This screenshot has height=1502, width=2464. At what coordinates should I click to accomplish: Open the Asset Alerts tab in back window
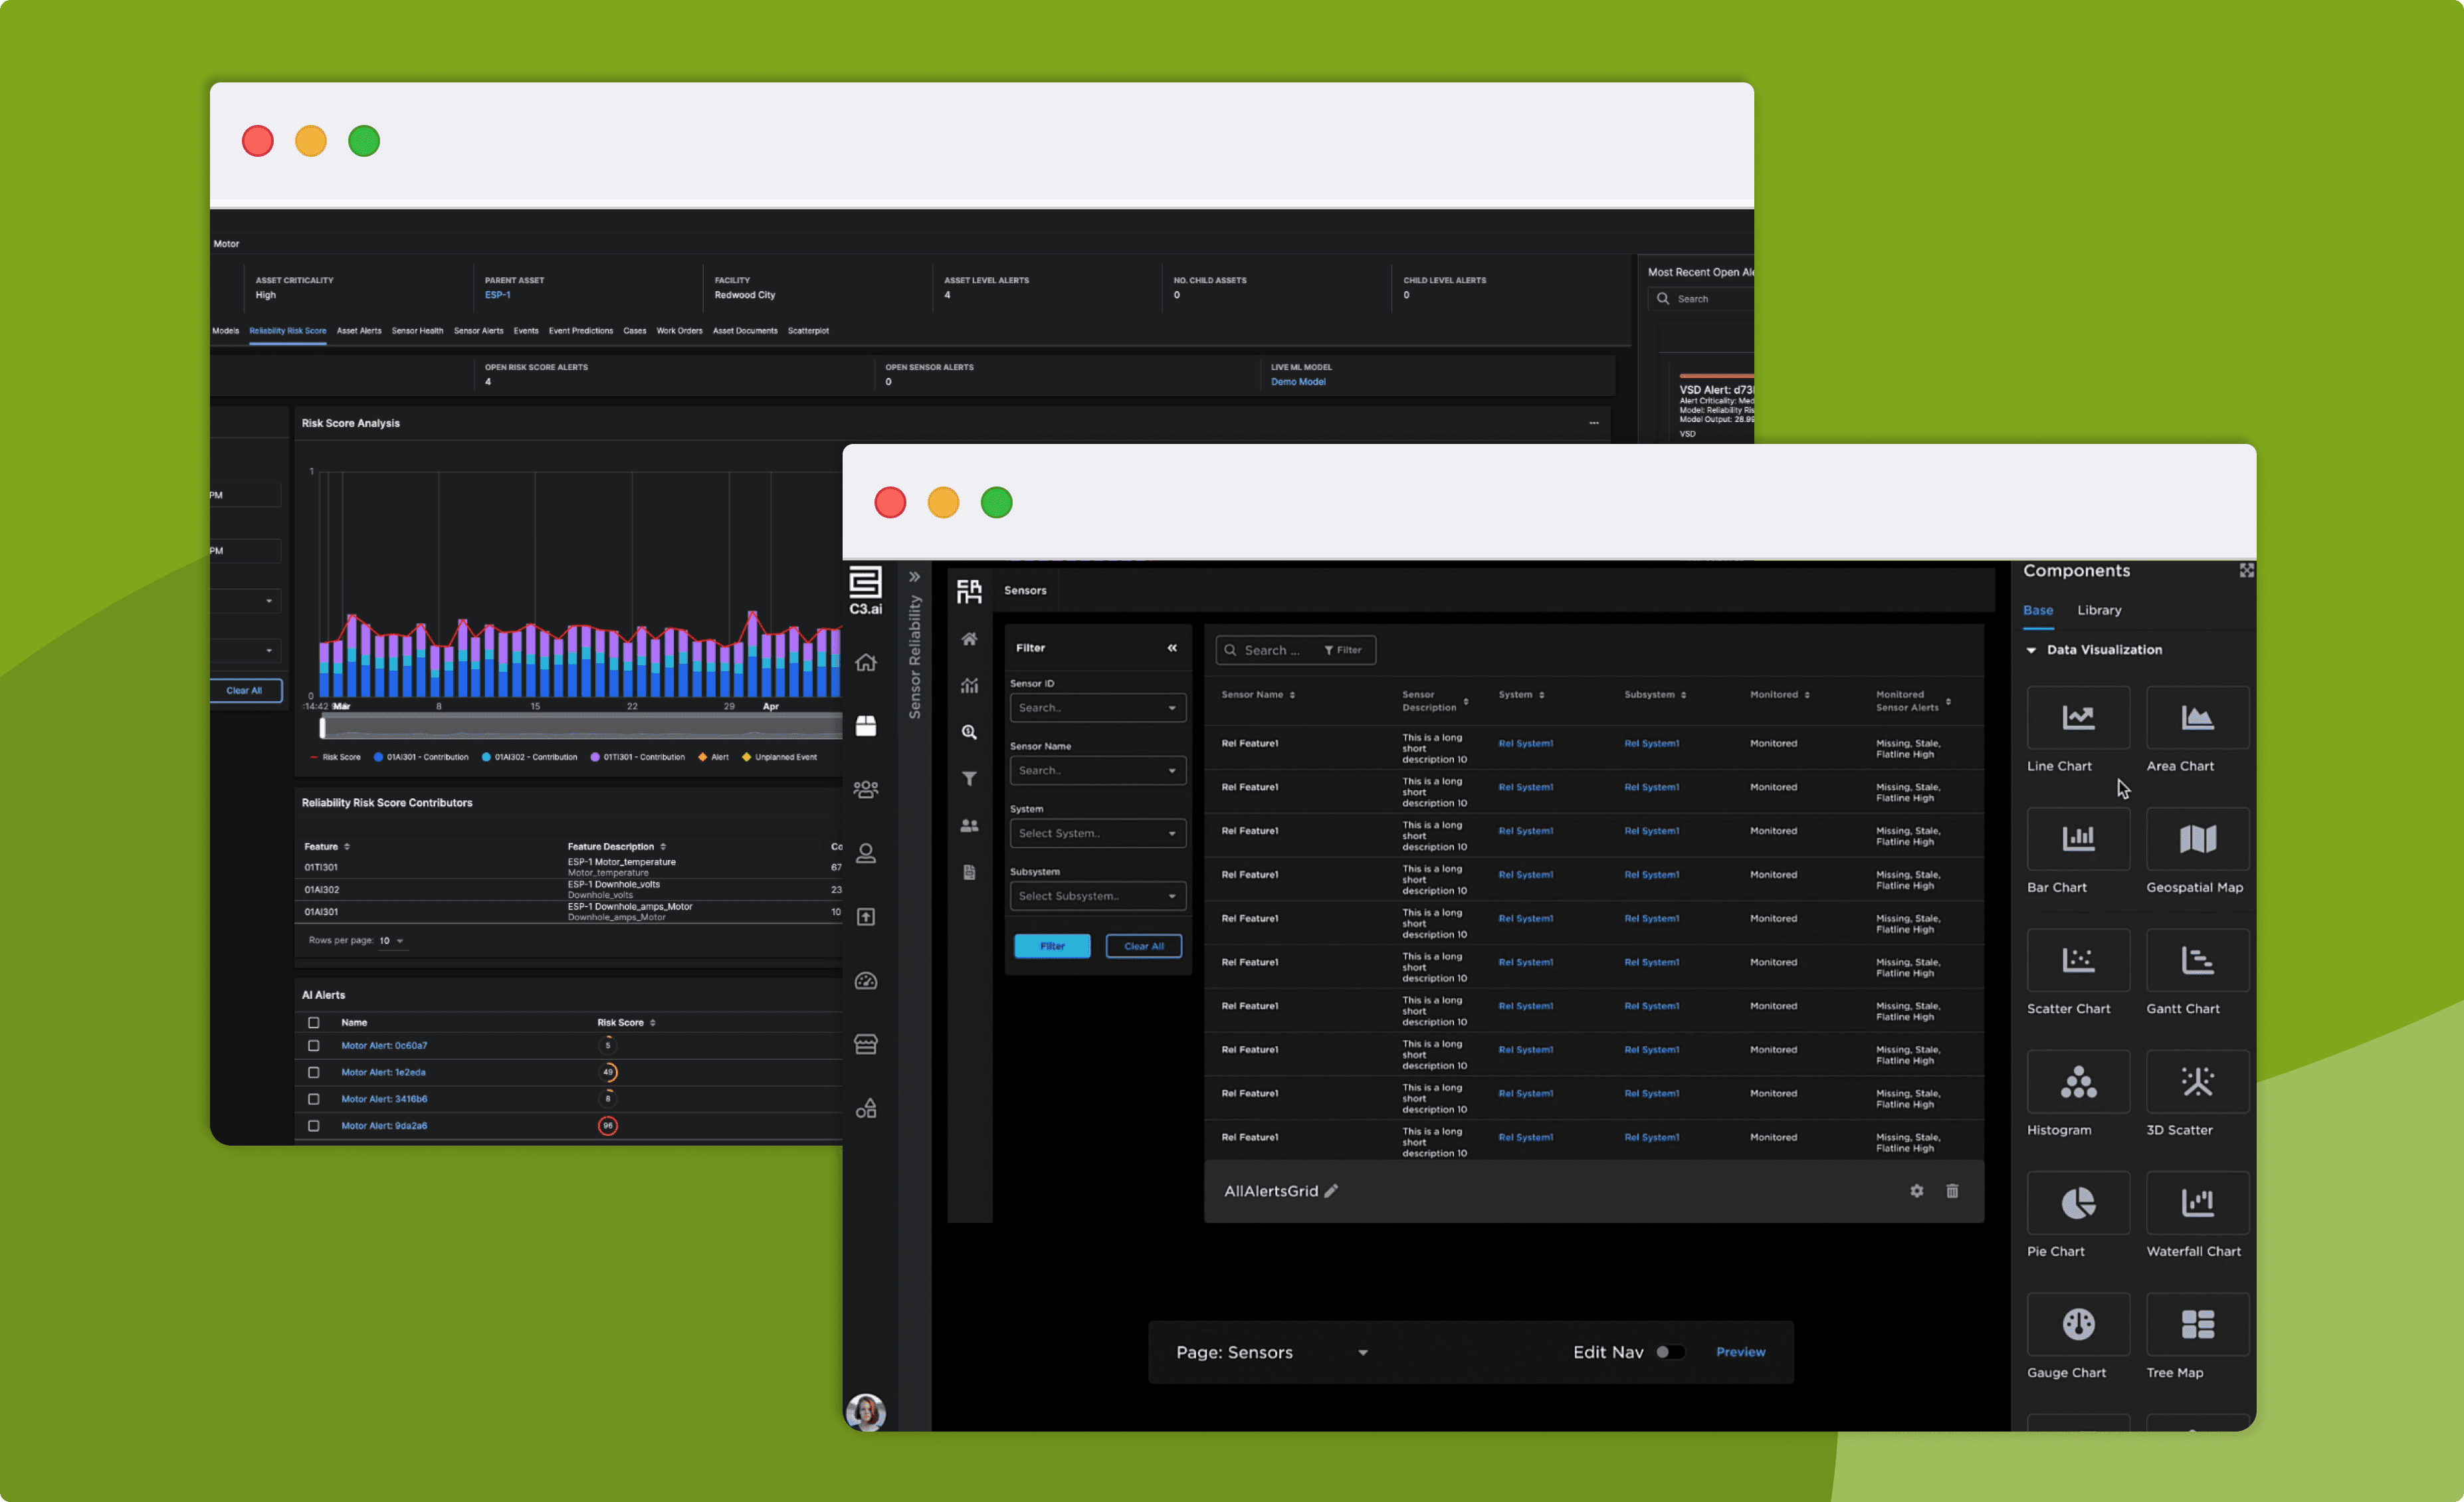[359, 331]
